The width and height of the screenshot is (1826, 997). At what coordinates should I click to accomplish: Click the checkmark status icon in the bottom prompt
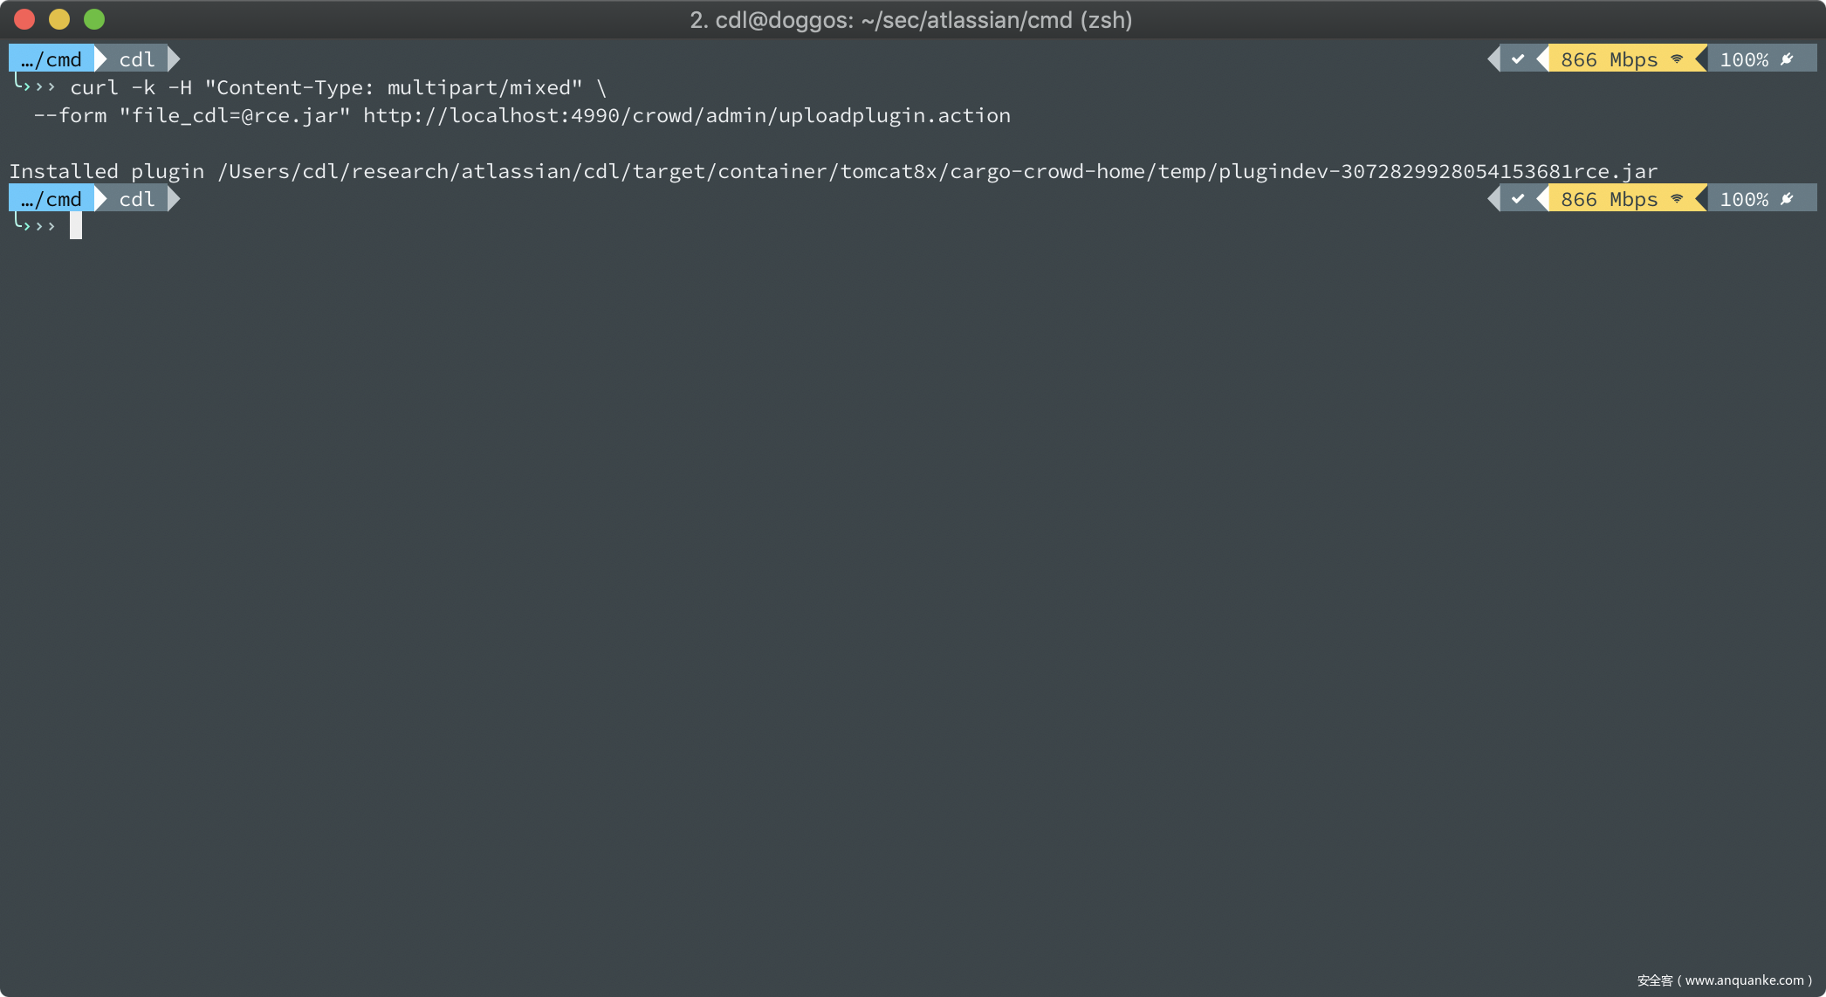(1518, 199)
